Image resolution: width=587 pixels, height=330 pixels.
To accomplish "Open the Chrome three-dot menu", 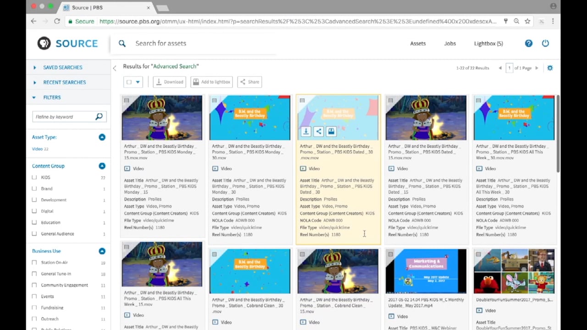I will point(553,21).
